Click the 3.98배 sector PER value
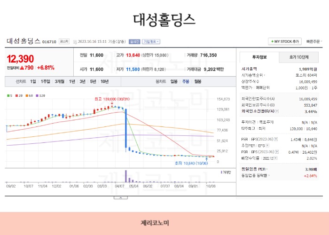Image resolution: width=329 pixels, height=235 pixels. click(311, 169)
